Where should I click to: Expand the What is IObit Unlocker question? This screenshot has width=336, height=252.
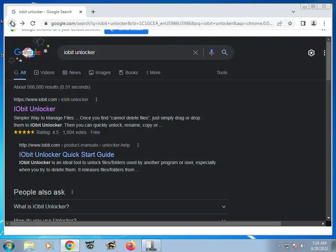pos(120,207)
